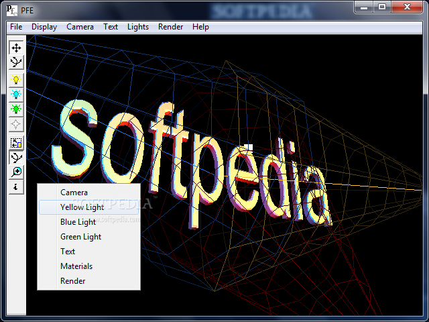
Task: Open the Text menu in the menu bar
Action: pos(111,27)
